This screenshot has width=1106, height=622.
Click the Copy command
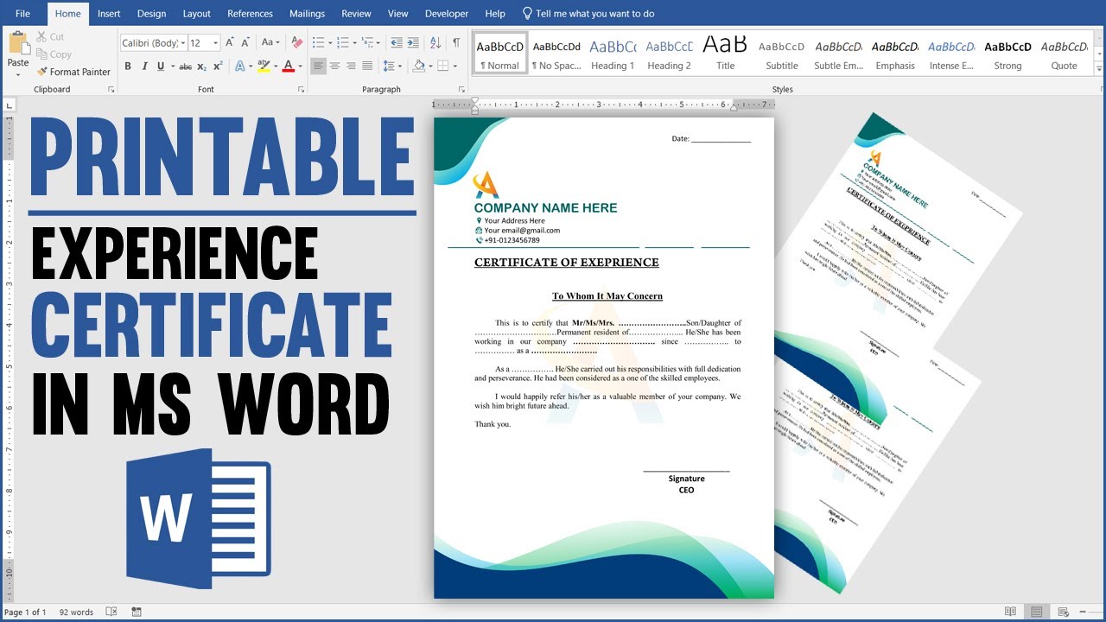pyautogui.click(x=54, y=54)
